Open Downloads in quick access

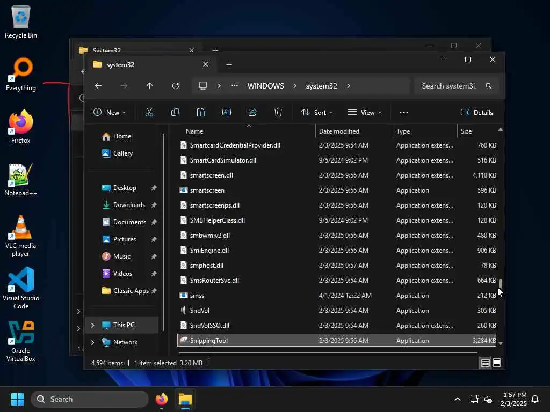[x=129, y=205]
